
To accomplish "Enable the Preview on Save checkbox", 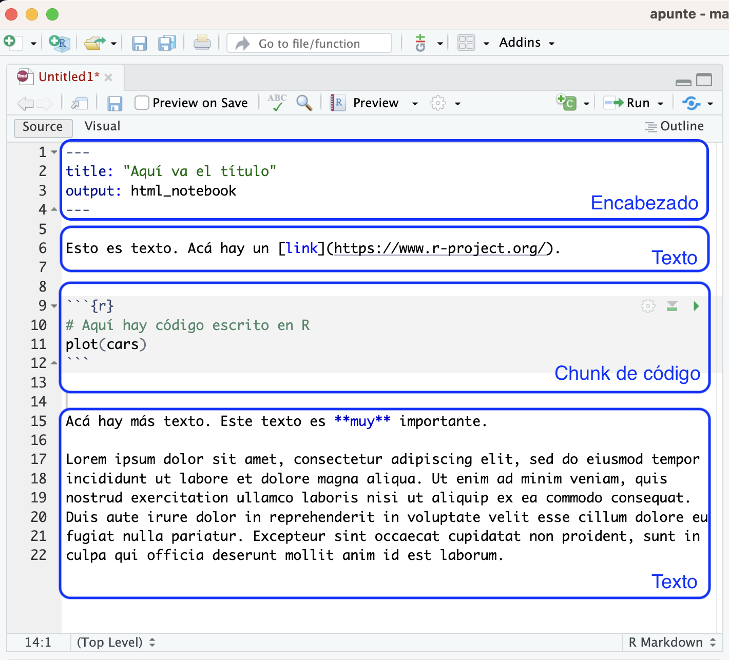I will point(142,103).
